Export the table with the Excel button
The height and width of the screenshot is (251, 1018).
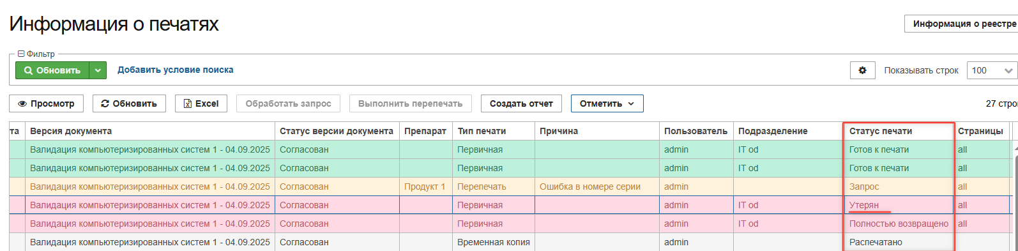[x=201, y=103]
